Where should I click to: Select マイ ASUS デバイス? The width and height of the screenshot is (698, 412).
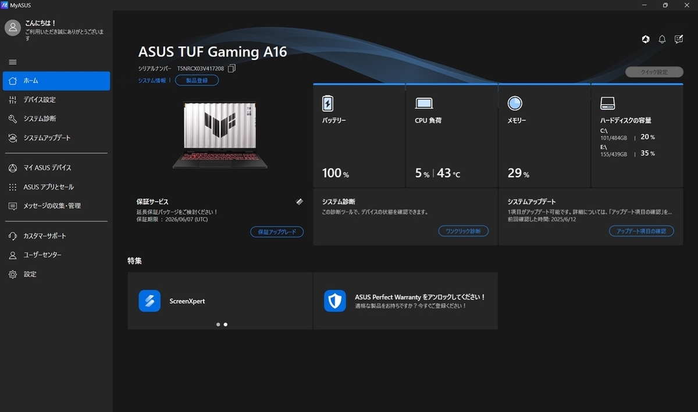[56, 168]
